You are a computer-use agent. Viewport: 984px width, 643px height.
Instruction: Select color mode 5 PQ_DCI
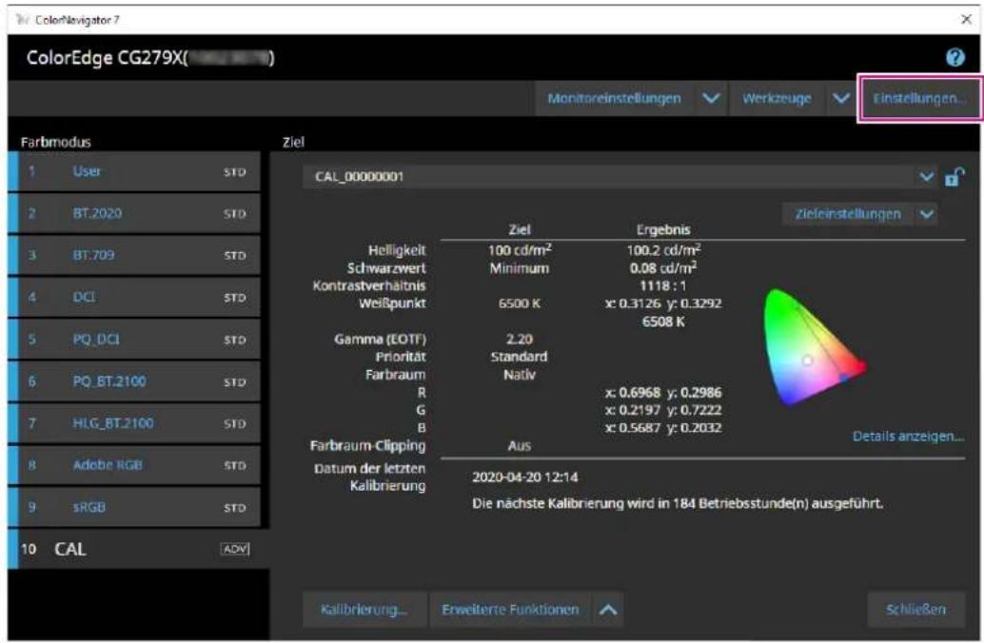click(134, 340)
